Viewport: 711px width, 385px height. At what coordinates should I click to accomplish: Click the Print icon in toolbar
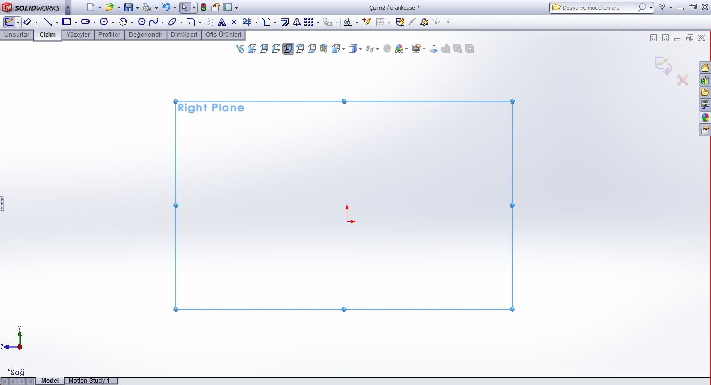point(147,7)
